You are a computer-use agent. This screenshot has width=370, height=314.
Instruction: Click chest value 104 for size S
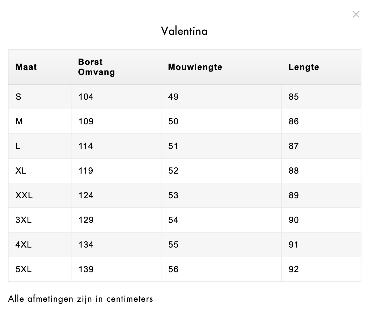[x=86, y=97]
